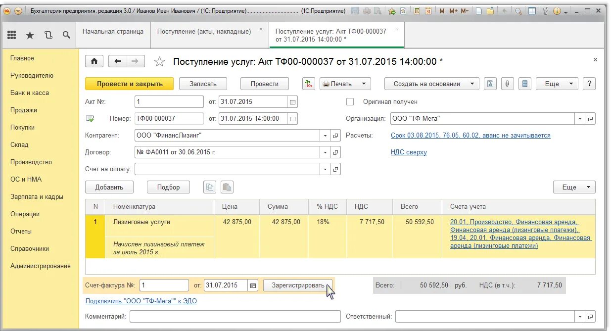Expand the Ответственный dropdown
Viewport: 611px width, 331px height.
(x=580, y=316)
